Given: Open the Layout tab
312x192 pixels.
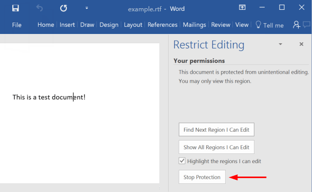Looking at the screenshot, I should click(133, 25).
